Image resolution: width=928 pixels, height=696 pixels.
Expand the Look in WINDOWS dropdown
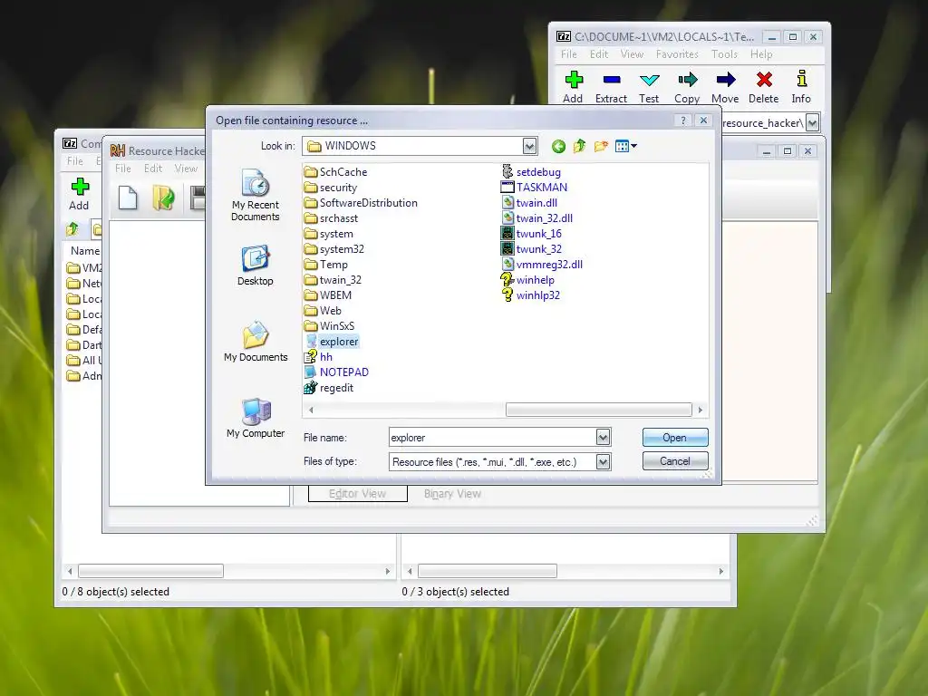pyautogui.click(x=529, y=146)
